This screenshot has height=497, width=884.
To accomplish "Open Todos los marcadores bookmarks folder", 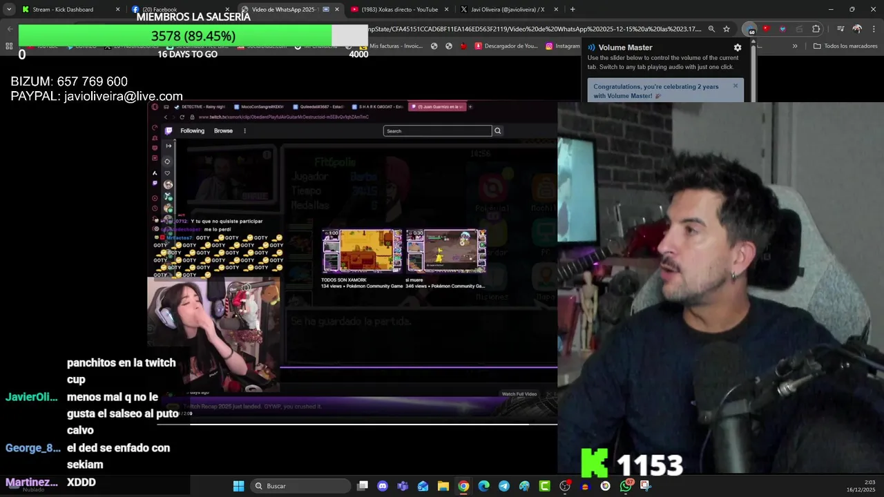I will 845,46.
